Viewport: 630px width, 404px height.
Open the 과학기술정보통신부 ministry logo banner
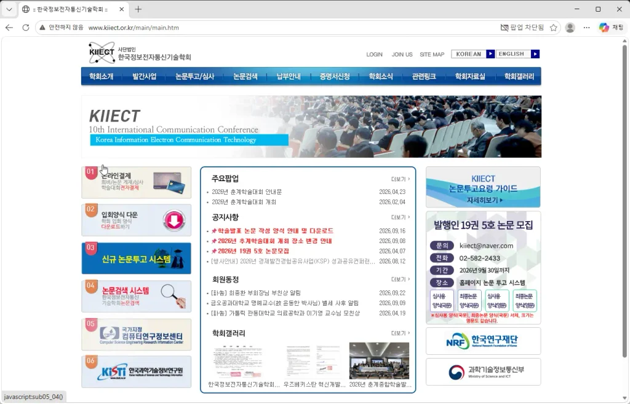click(x=484, y=372)
